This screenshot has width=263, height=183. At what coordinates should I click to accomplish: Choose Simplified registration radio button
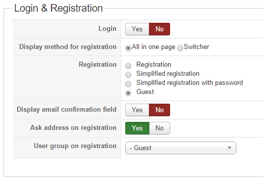(x=128, y=75)
